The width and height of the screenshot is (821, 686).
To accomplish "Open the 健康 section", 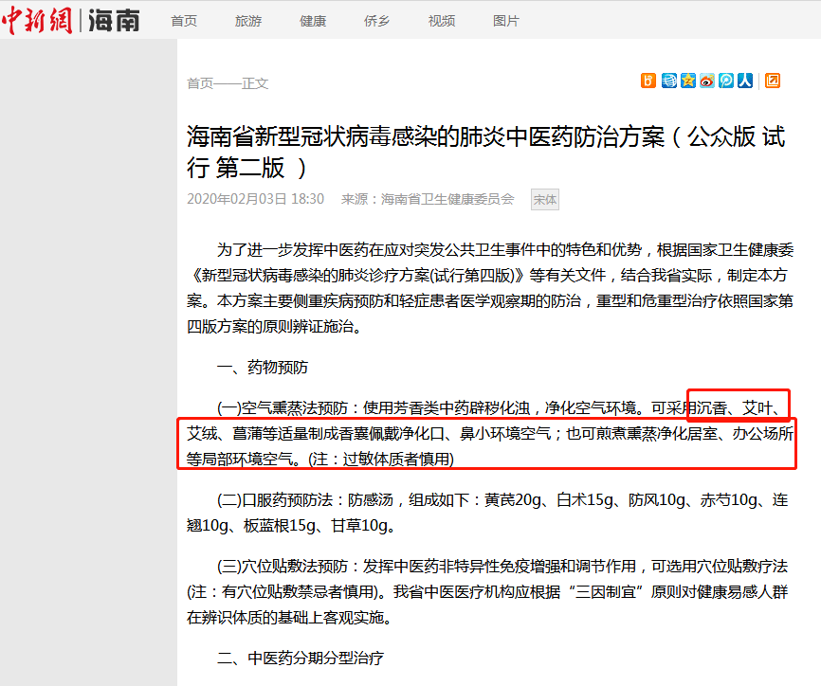I will coord(313,21).
